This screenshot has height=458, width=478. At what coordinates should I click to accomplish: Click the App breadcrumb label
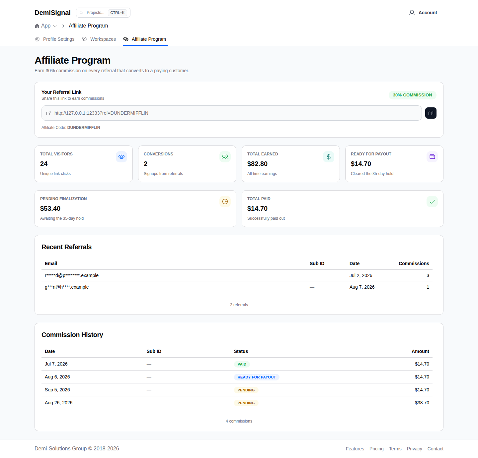tap(46, 26)
